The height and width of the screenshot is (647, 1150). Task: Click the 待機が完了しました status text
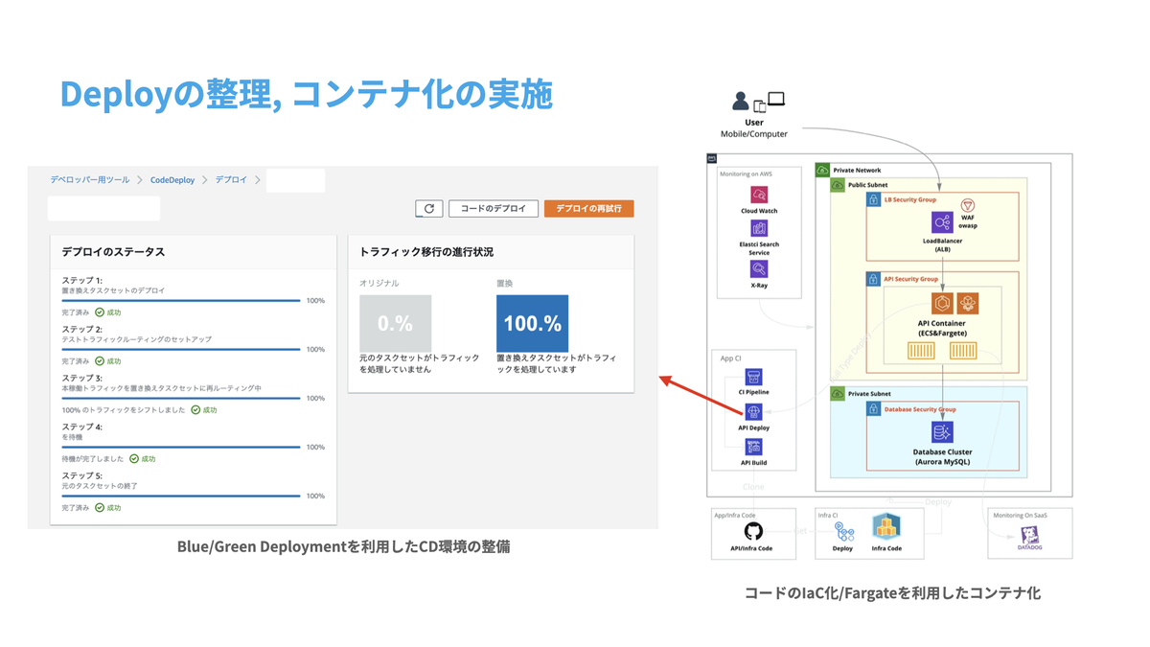coord(93,459)
